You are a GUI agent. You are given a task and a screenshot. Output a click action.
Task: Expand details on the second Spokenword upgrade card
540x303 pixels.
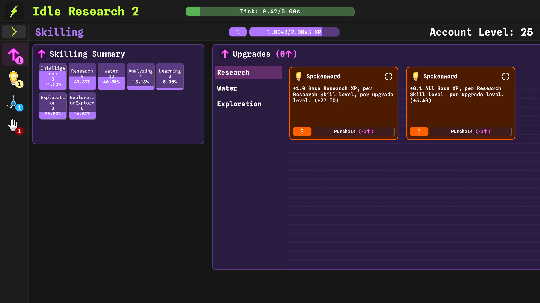pos(505,76)
